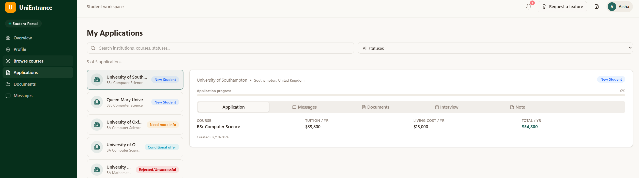Click building icon on Need more info card
639x178 pixels.
[x=97, y=125]
